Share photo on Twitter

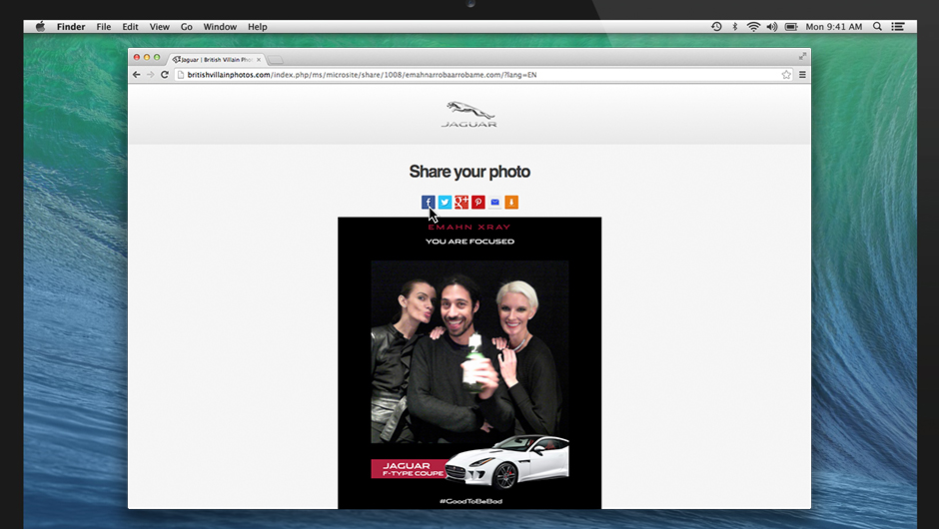click(445, 203)
